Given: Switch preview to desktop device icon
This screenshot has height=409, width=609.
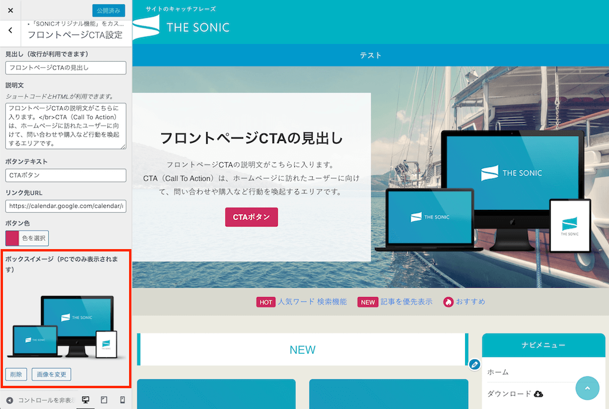Looking at the screenshot, I should (86, 400).
